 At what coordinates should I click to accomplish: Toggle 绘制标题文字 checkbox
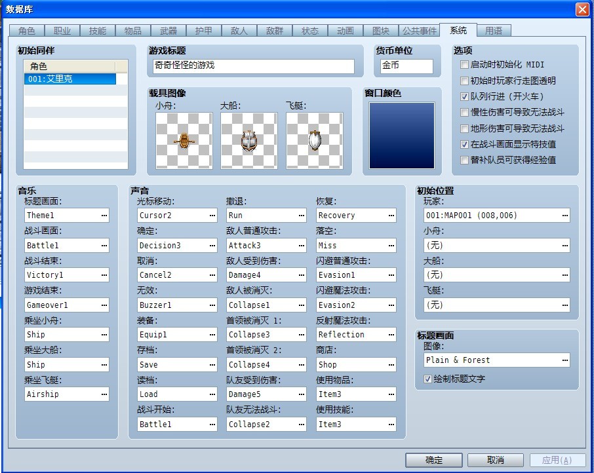click(x=427, y=379)
